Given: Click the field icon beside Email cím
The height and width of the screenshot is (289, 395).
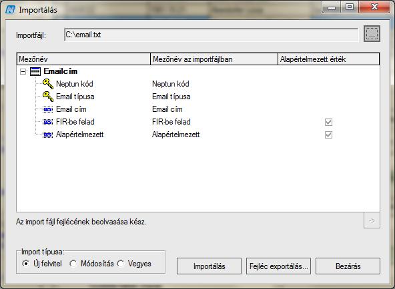Looking at the screenshot, I should (47, 110).
